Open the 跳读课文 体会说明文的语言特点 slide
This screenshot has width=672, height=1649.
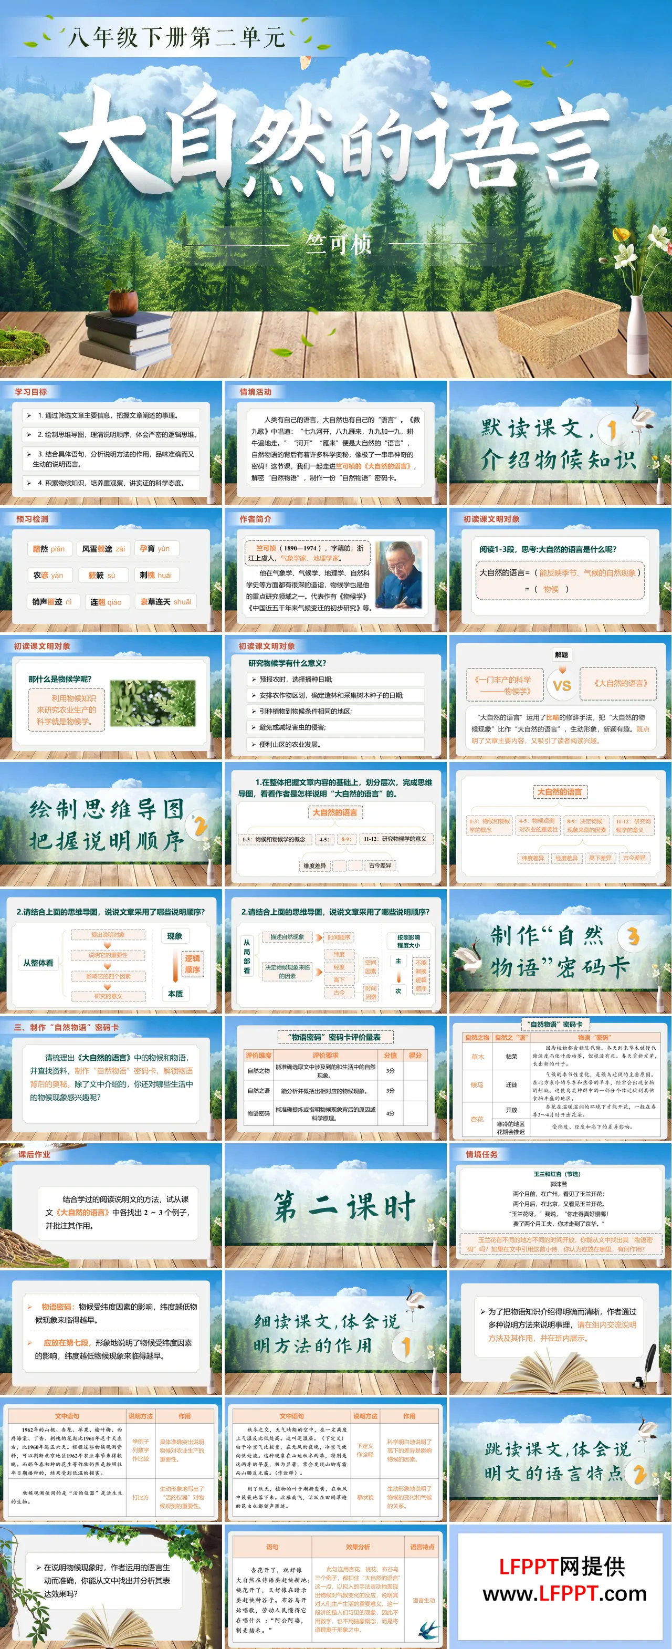560,1460
